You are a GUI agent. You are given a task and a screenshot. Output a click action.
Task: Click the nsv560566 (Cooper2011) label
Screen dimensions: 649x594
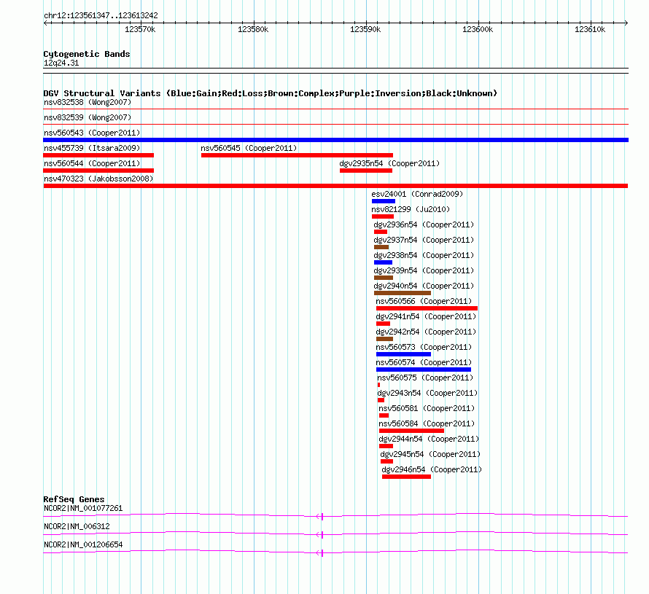pyautogui.click(x=424, y=301)
